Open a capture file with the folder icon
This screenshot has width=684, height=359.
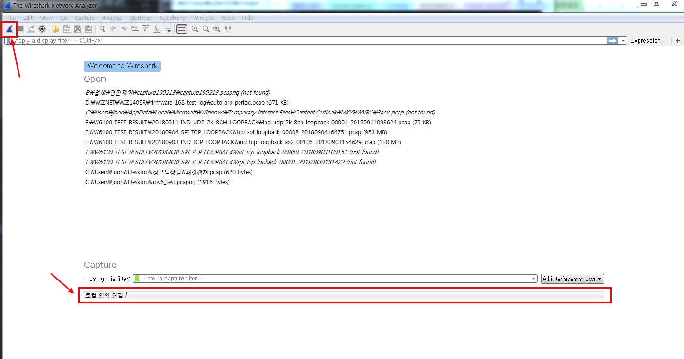coord(56,29)
